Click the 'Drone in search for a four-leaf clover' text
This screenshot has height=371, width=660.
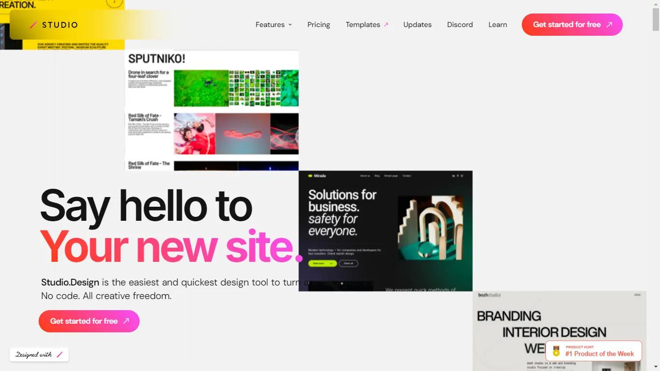tap(149, 74)
